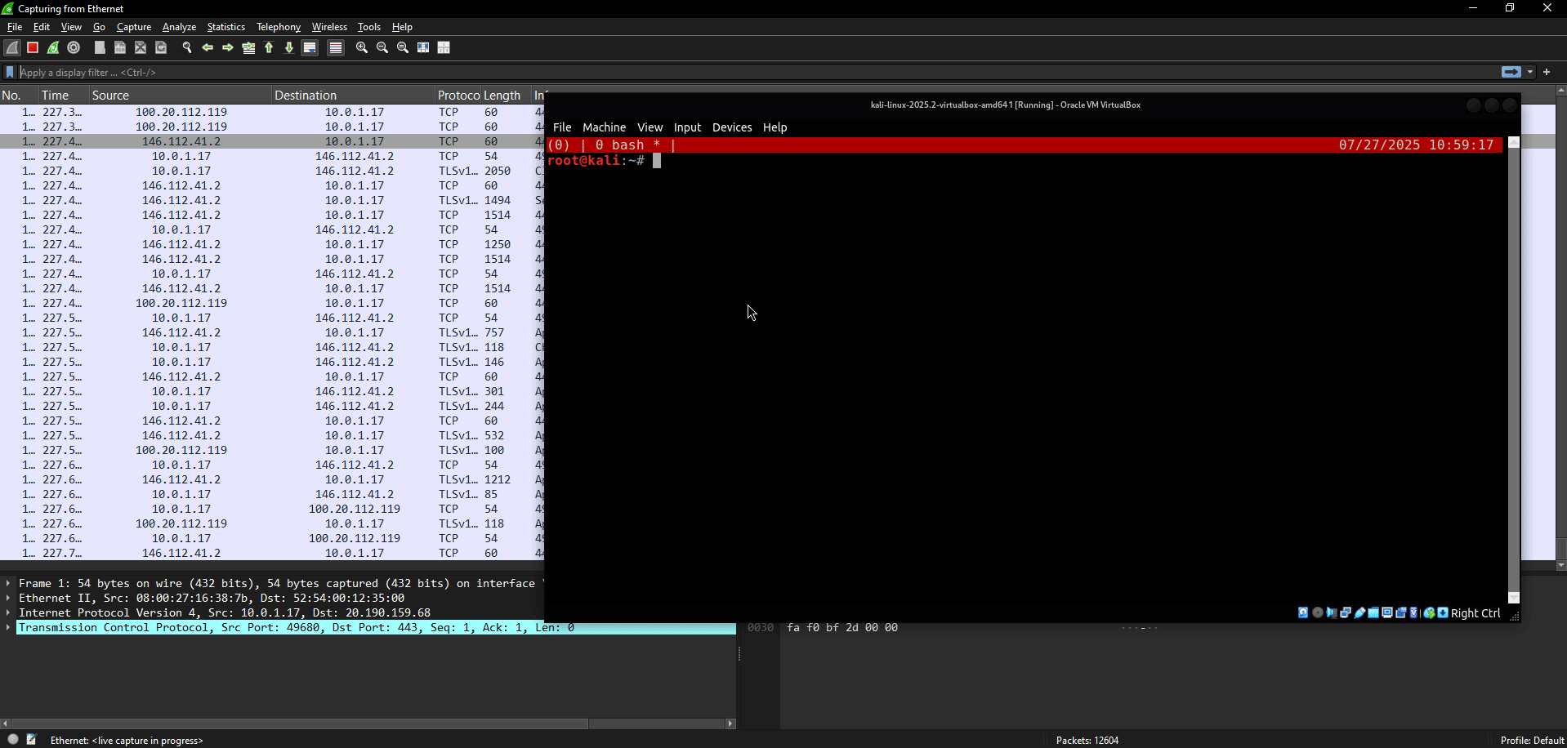Open the display filter bookmark icon

coord(10,72)
